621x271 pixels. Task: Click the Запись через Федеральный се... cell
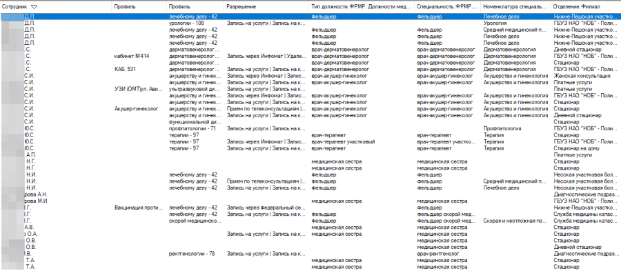(266, 208)
